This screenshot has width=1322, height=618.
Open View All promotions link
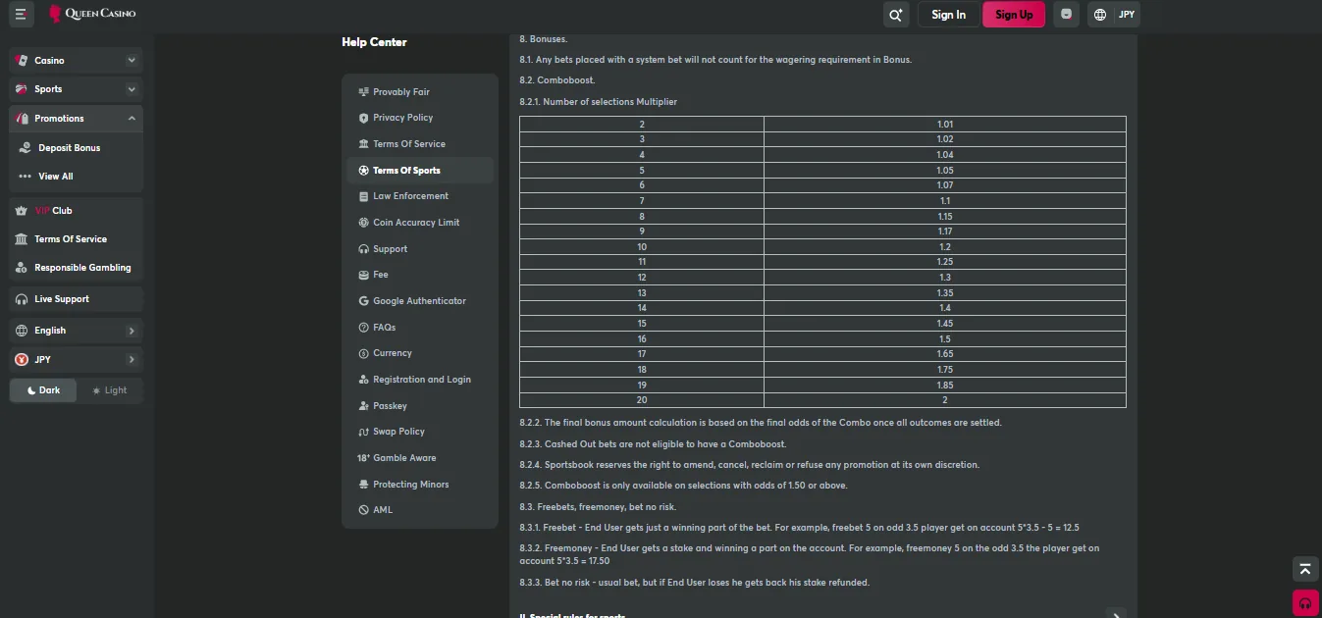(56, 177)
